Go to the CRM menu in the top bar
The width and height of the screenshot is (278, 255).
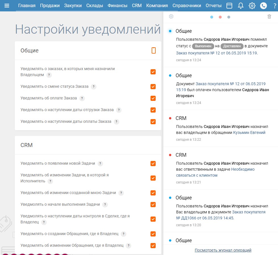137,6
